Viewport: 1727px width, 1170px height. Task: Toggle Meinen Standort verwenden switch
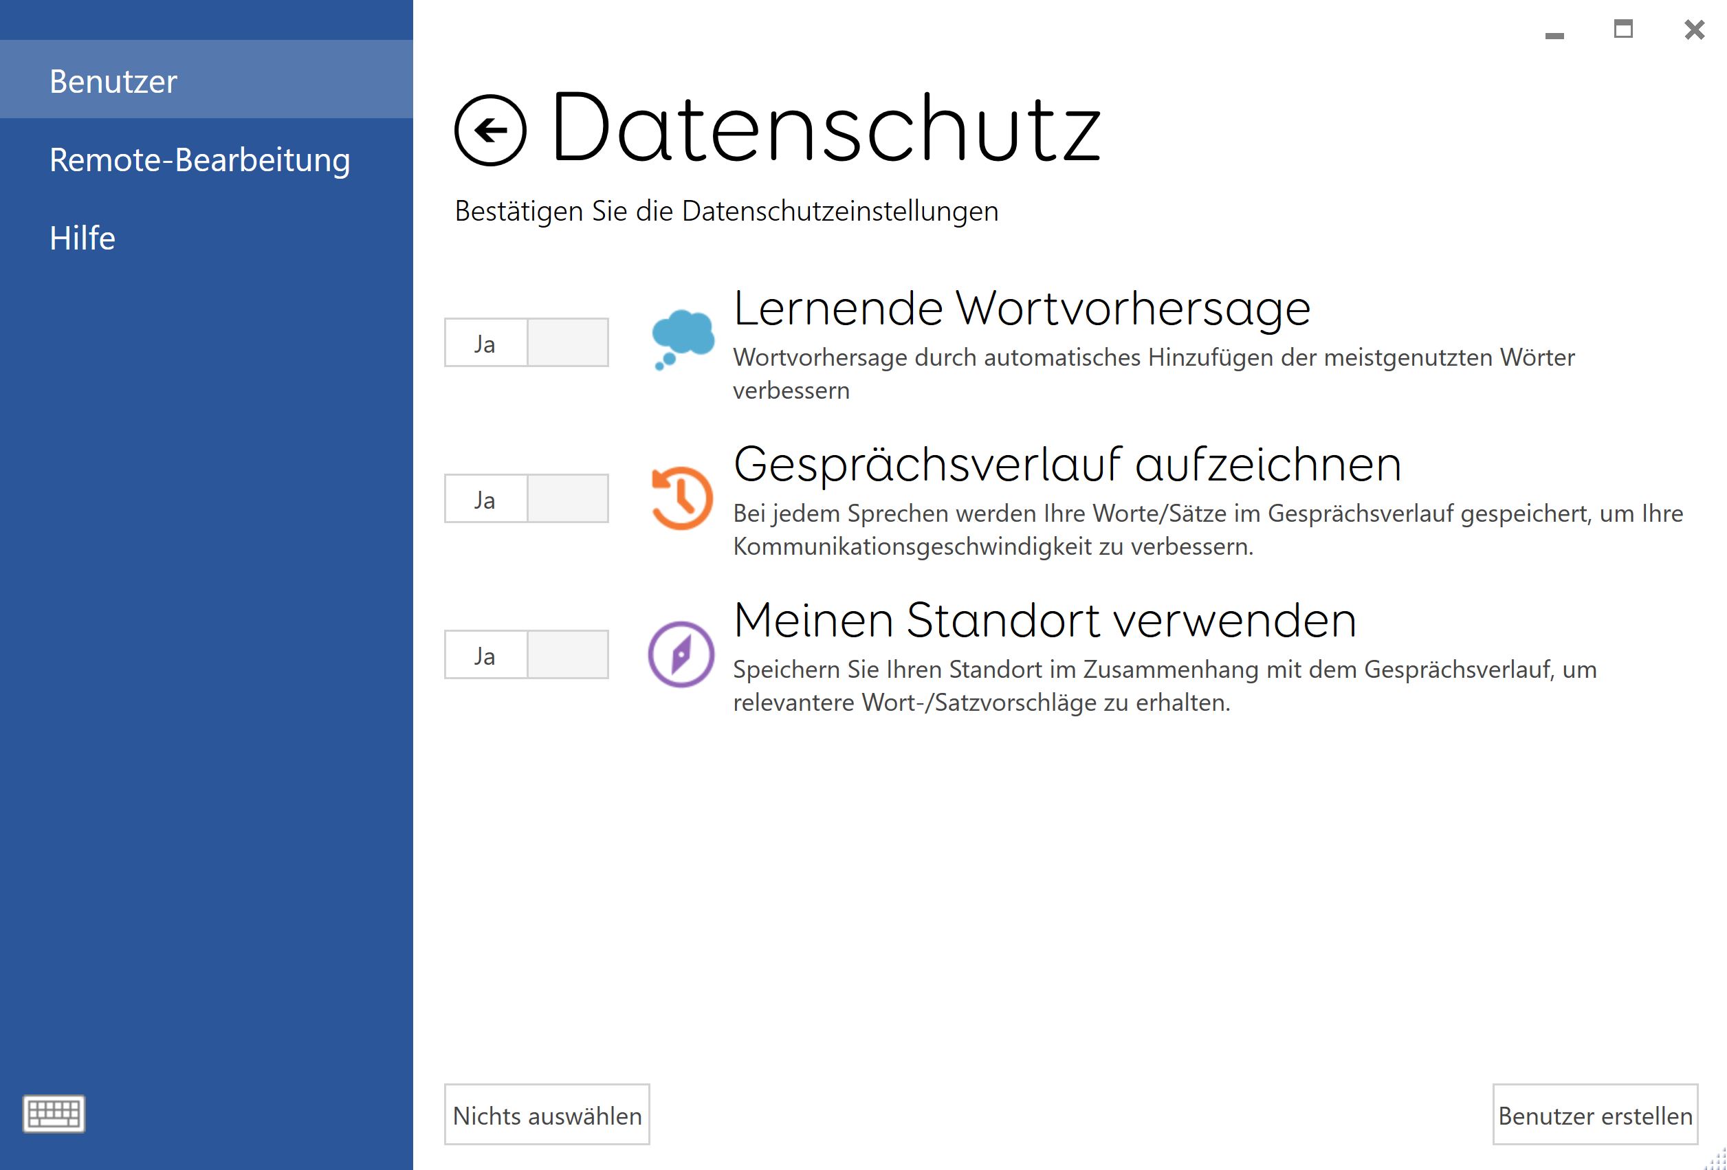[526, 654]
